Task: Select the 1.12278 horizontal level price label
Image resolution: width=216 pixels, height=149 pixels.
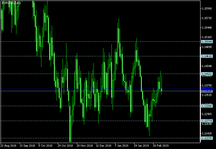Action: pos(207,138)
